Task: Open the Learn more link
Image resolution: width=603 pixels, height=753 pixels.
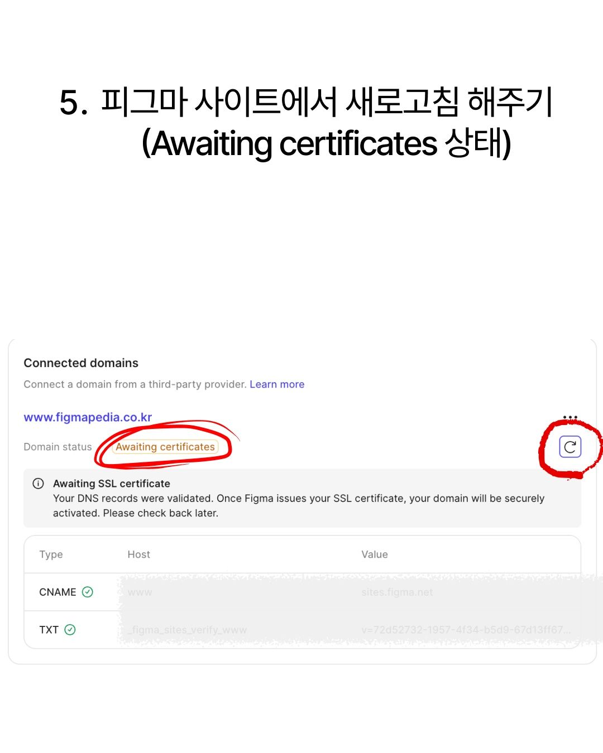Action: [277, 384]
